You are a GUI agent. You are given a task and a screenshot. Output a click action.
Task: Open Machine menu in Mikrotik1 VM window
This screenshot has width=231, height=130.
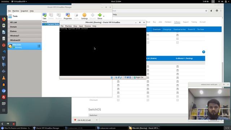tap(68, 26)
